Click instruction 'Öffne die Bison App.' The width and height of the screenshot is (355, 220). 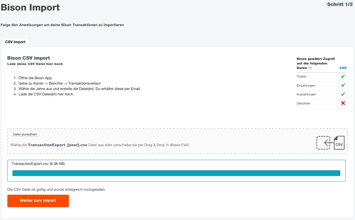[36, 78]
